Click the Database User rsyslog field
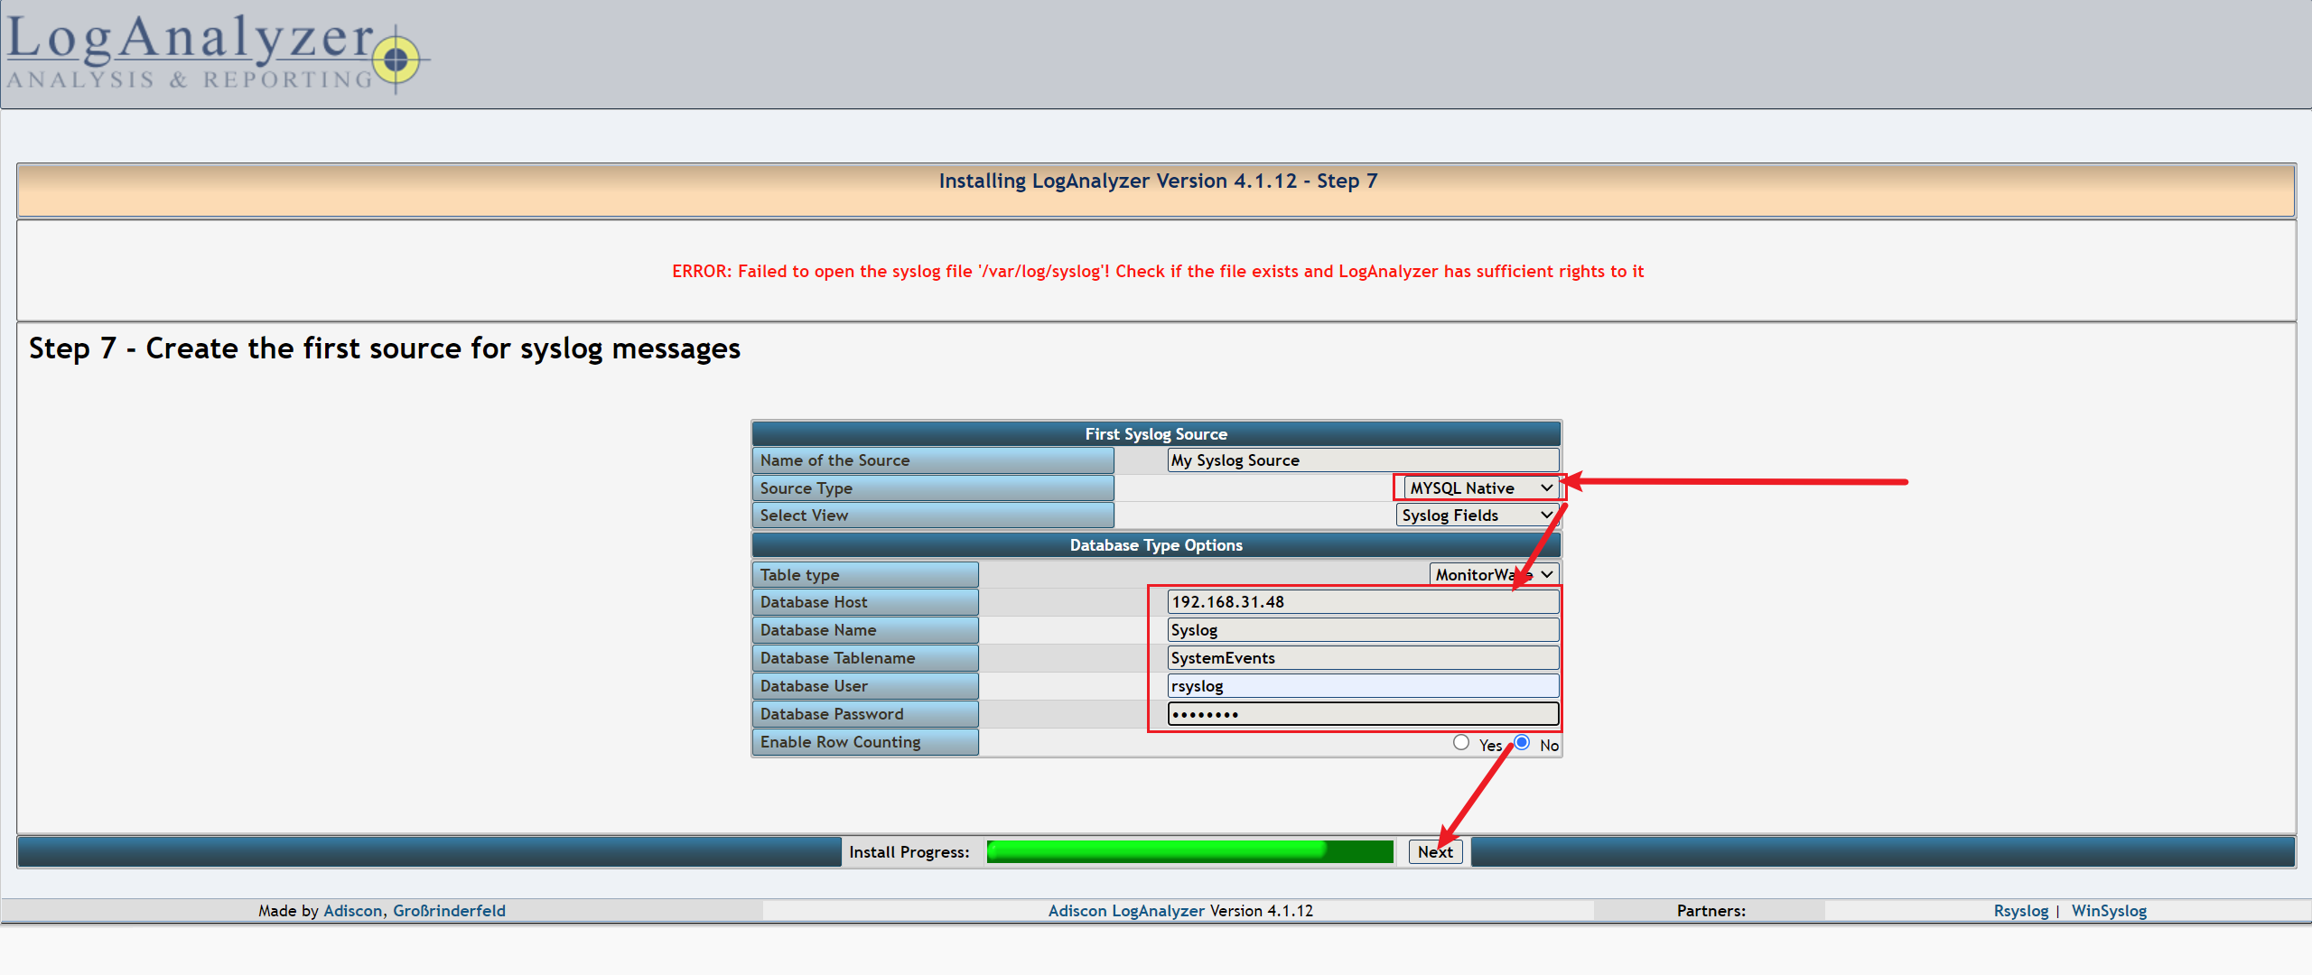Viewport: 2312px width, 975px height. [1362, 686]
